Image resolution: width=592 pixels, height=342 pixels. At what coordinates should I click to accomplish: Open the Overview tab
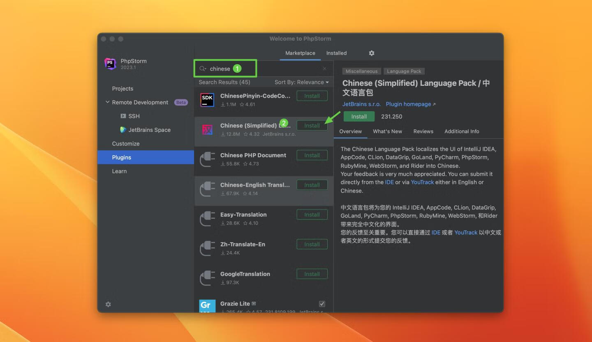pyautogui.click(x=351, y=131)
